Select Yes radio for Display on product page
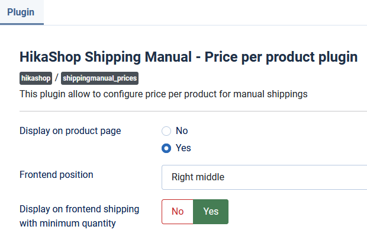Image resolution: width=367 pixels, height=239 pixels. click(166, 148)
